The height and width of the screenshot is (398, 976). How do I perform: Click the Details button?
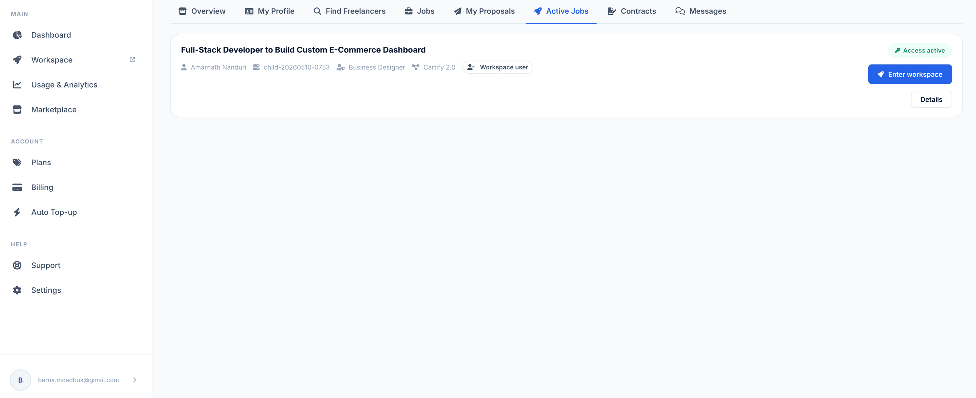click(931, 99)
